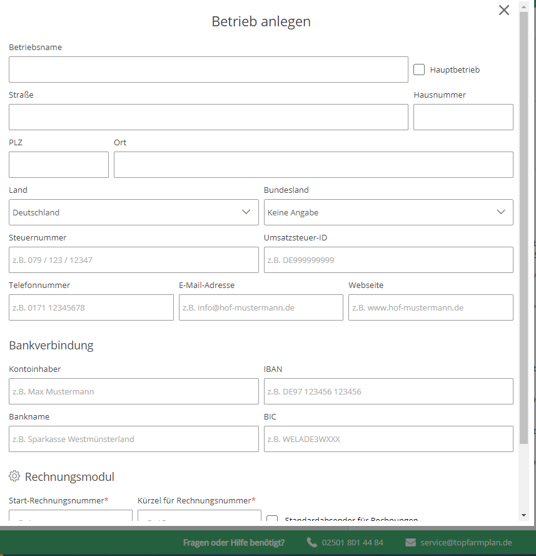Image resolution: width=536 pixels, height=556 pixels.
Task: Click the Kürzel für Rechnungsnummer label
Action: click(x=196, y=500)
